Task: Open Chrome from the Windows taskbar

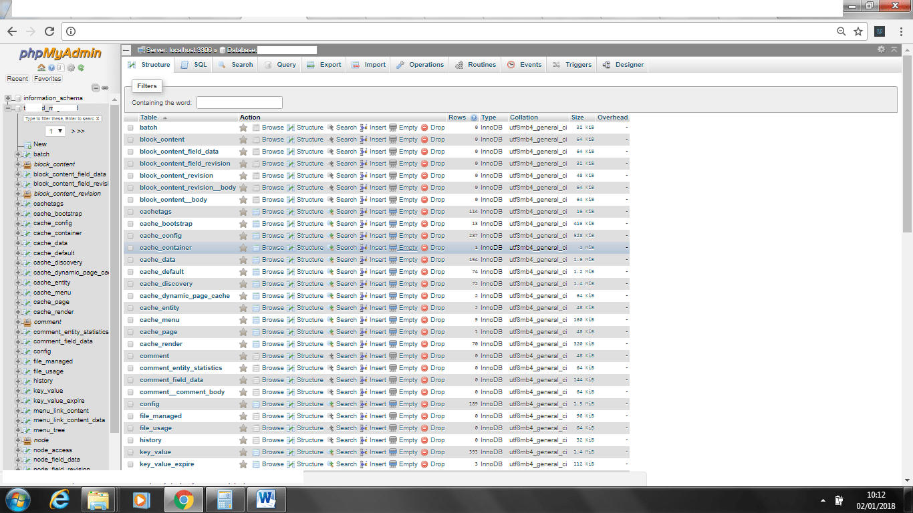Action: (184, 499)
